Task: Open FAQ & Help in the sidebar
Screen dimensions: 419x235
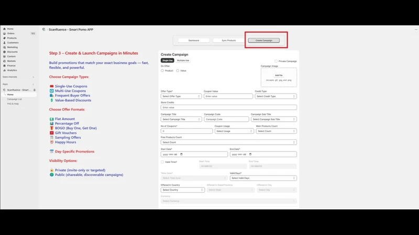Action: pos(13,103)
